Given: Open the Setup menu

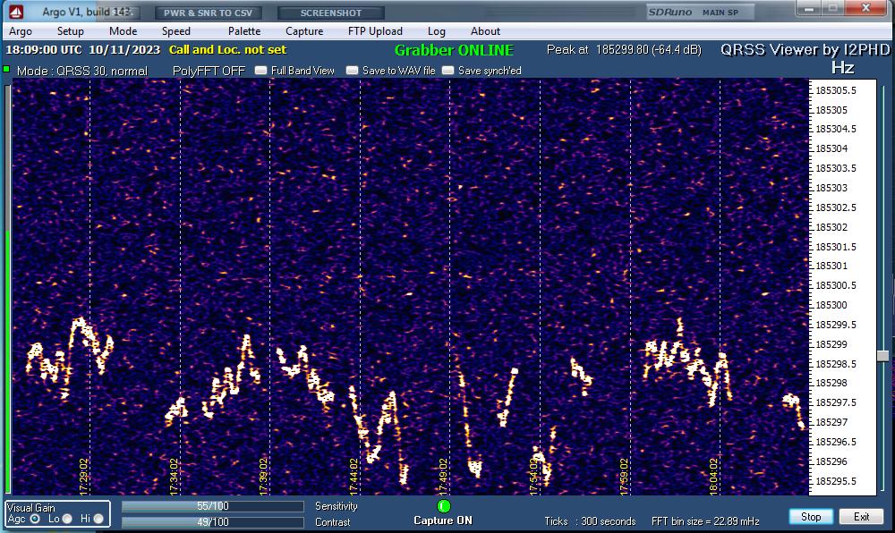Looking at the screenshot, I should 70,31.
